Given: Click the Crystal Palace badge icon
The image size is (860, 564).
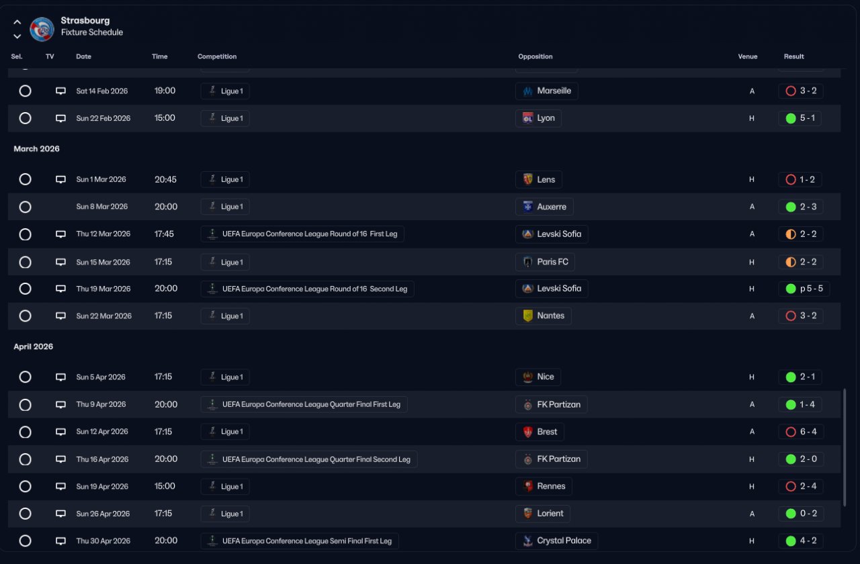Looking at the screenshot, I should pyautogui.click(x=528, y=540).
